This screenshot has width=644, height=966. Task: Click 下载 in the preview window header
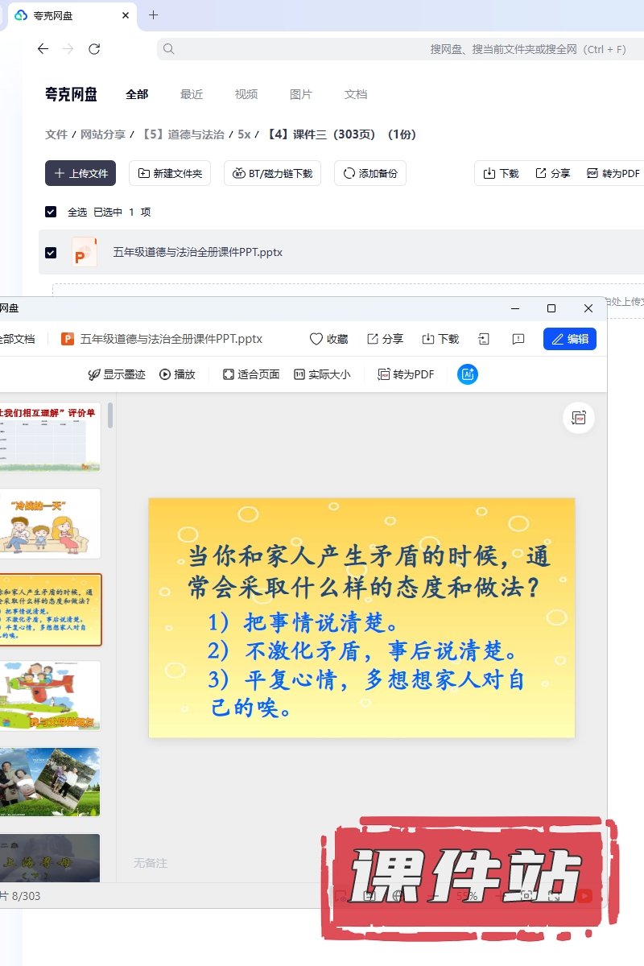click(x=440, y=339)
